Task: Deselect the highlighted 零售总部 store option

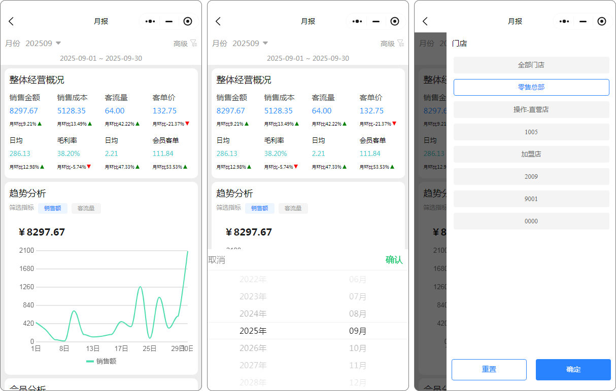Action: click(x=531, y=87)
